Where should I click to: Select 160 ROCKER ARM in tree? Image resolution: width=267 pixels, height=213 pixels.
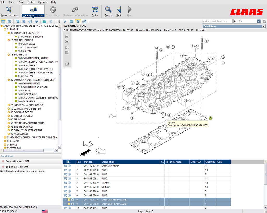tap(27, 94)
